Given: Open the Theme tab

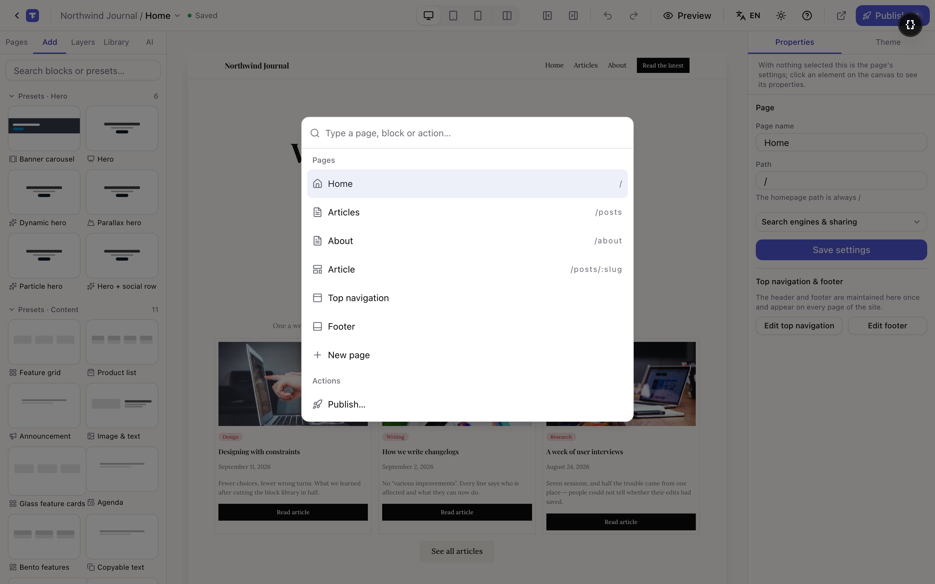Looking at the screenshot, I should point(888,42).
